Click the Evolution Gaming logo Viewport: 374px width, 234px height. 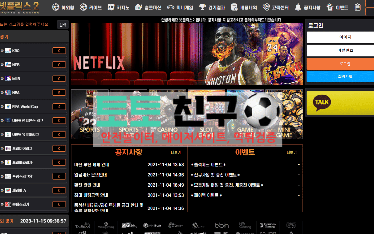coord(268,225)
